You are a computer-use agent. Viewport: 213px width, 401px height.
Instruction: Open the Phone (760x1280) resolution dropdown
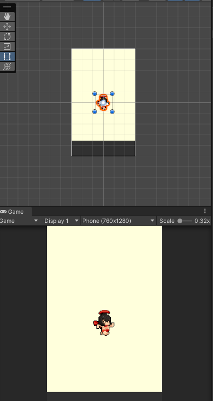click(x=118, y=221)
